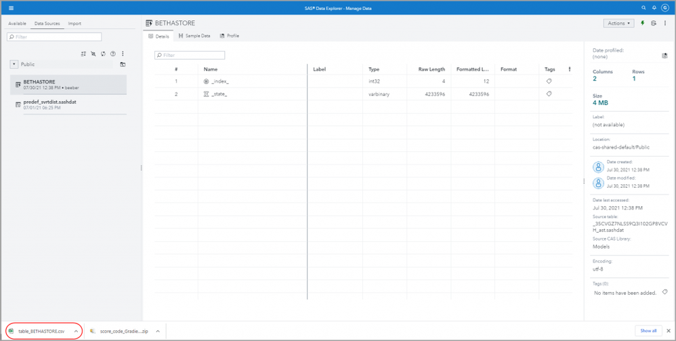
Task: Click the _index_ column type icon
Action: click(x=206, y=81)
